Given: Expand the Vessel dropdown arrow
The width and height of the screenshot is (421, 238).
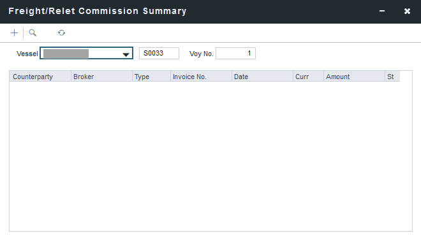Looking at the screenshot, I should point(126,54).
